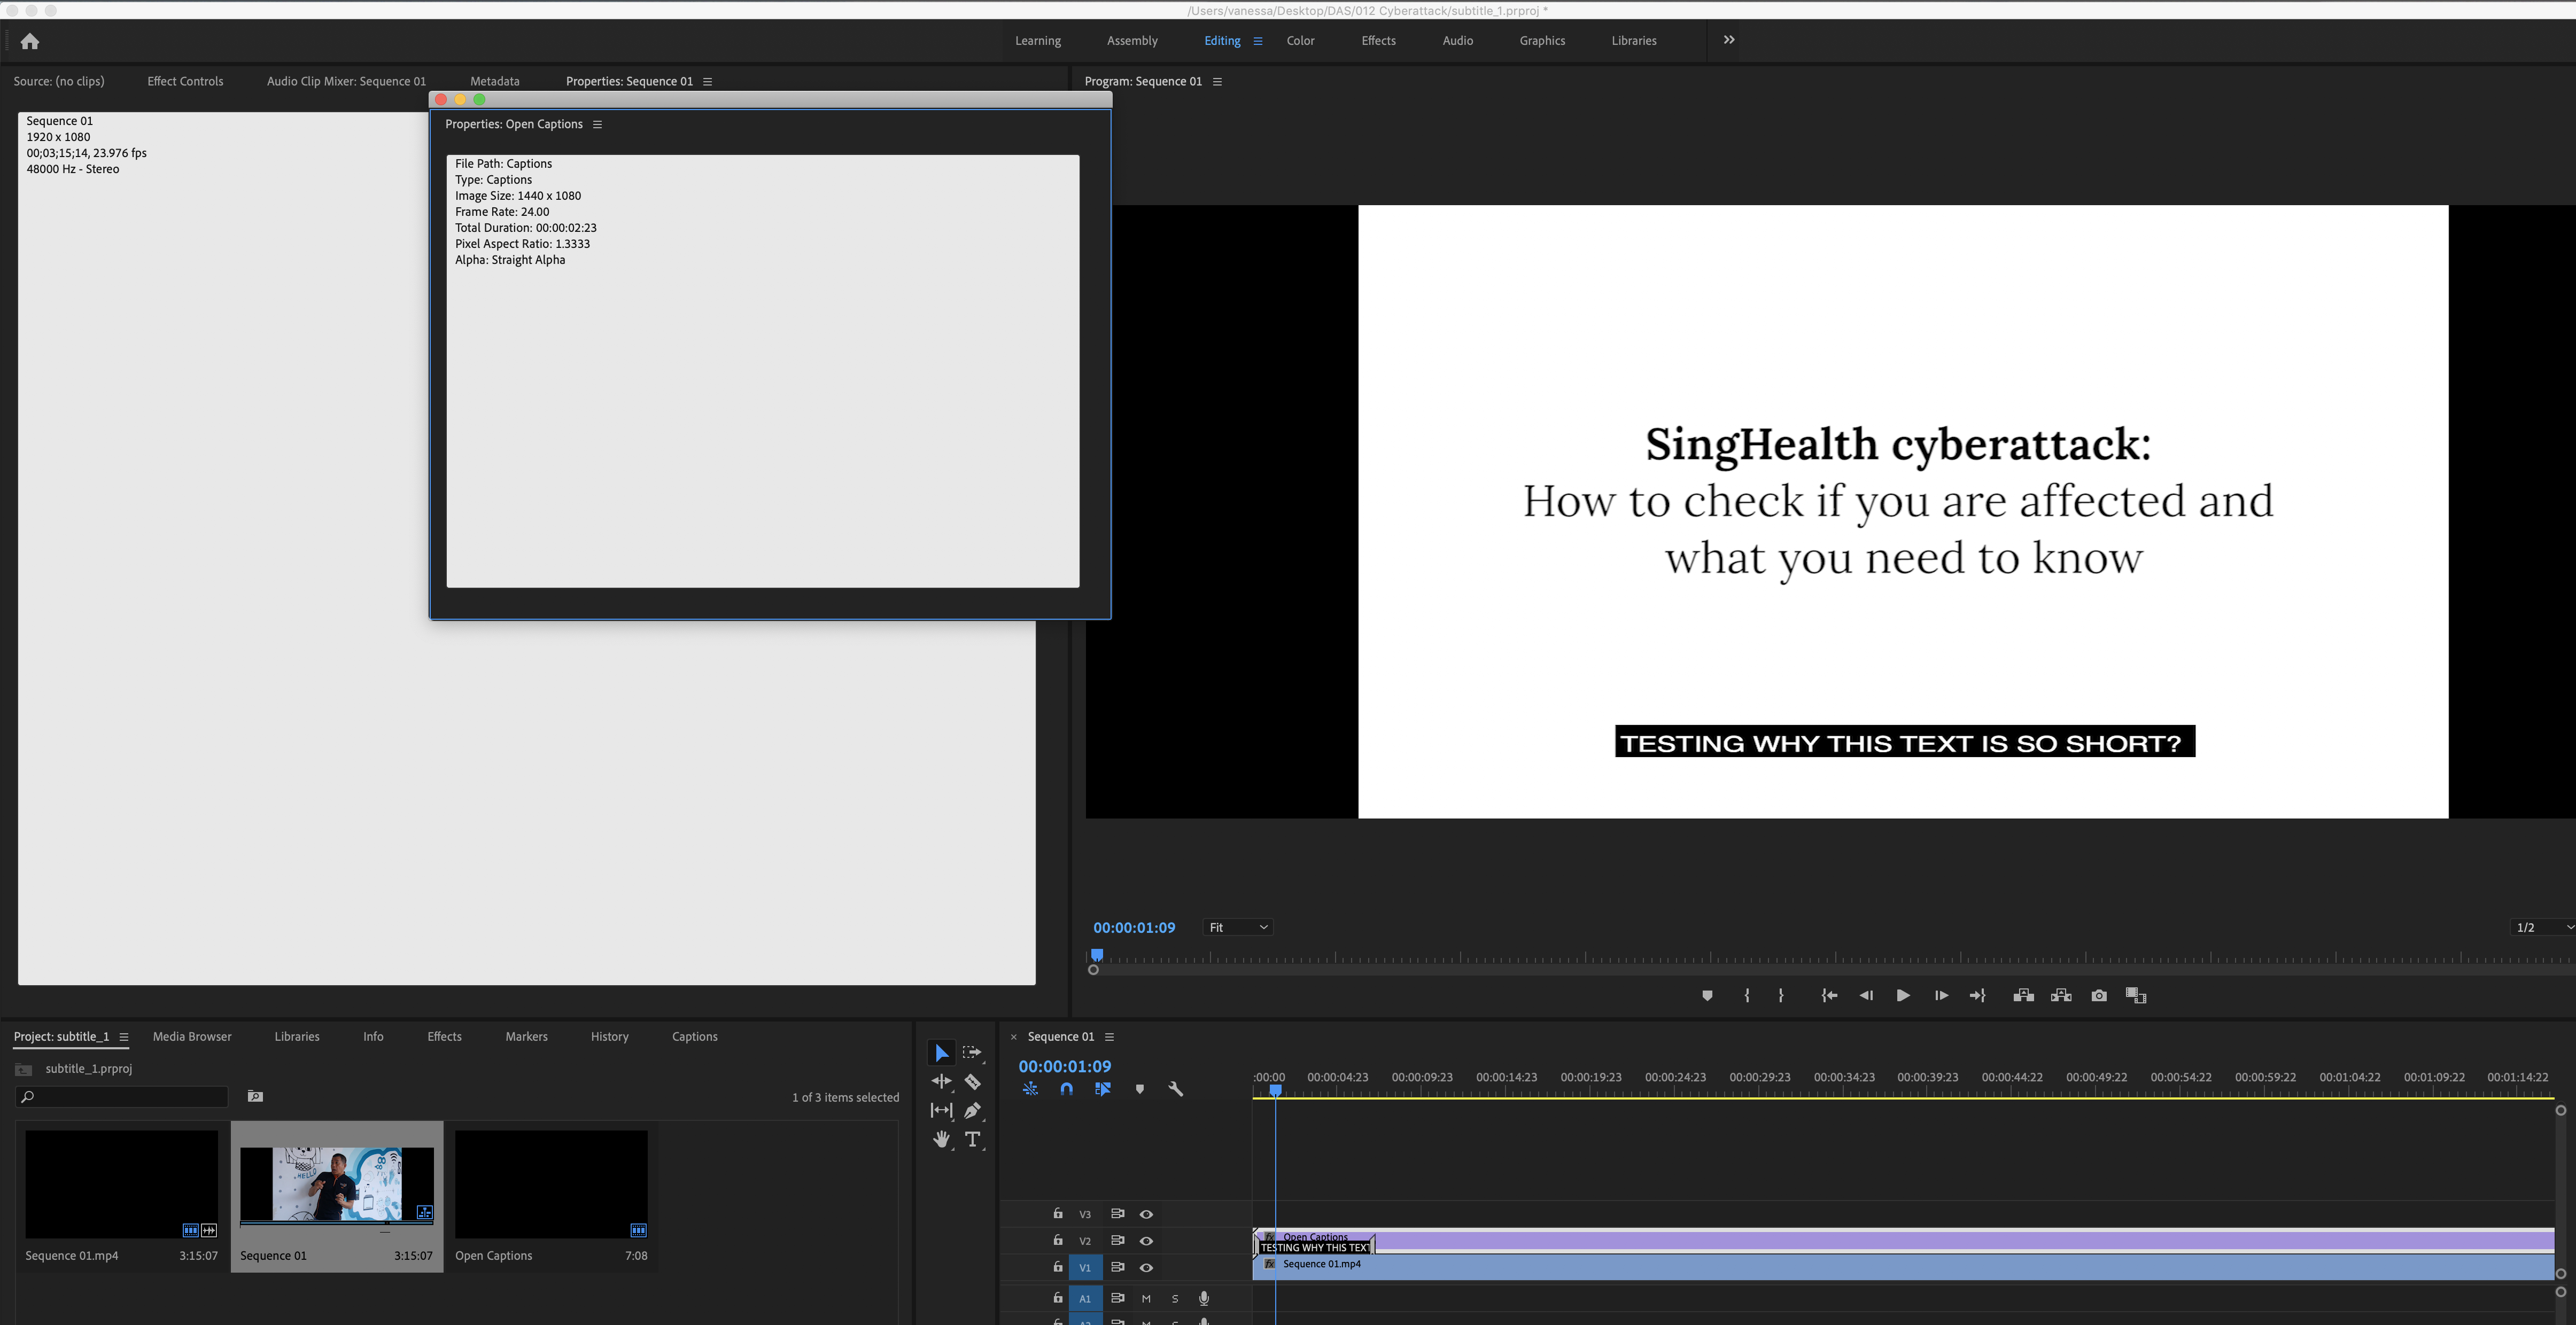Select the Razor tool
The image size is (2576, 1325).
[x=972, y=1082]
